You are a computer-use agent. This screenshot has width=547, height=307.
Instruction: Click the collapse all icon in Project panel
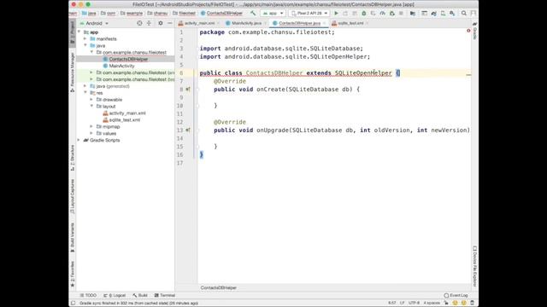(x=149, y=23)
